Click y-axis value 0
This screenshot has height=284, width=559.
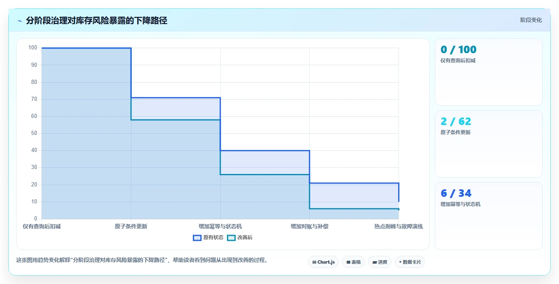pyautogui.click(x=36, y=219)
